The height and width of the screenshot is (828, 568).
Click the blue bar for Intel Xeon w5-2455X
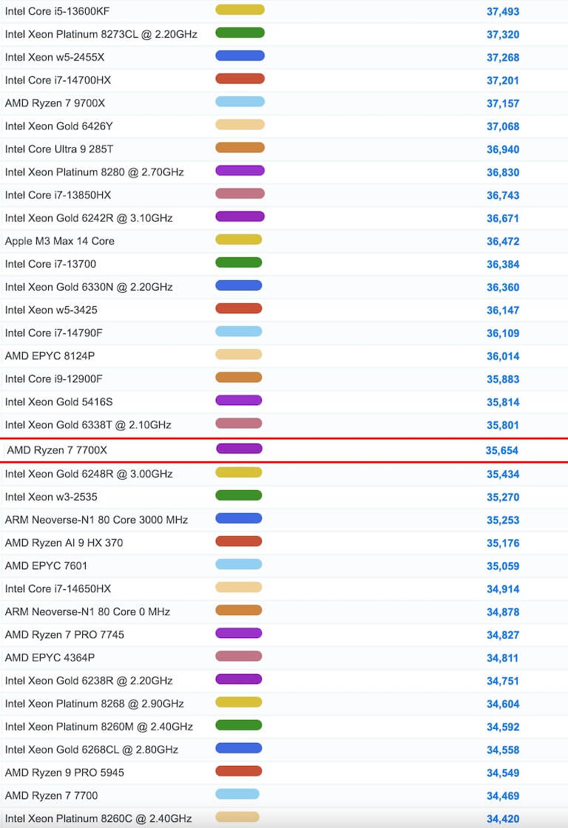pos(240,55)
